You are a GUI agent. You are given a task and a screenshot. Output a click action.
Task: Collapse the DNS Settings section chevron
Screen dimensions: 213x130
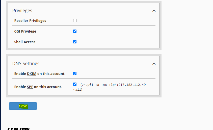154,64
